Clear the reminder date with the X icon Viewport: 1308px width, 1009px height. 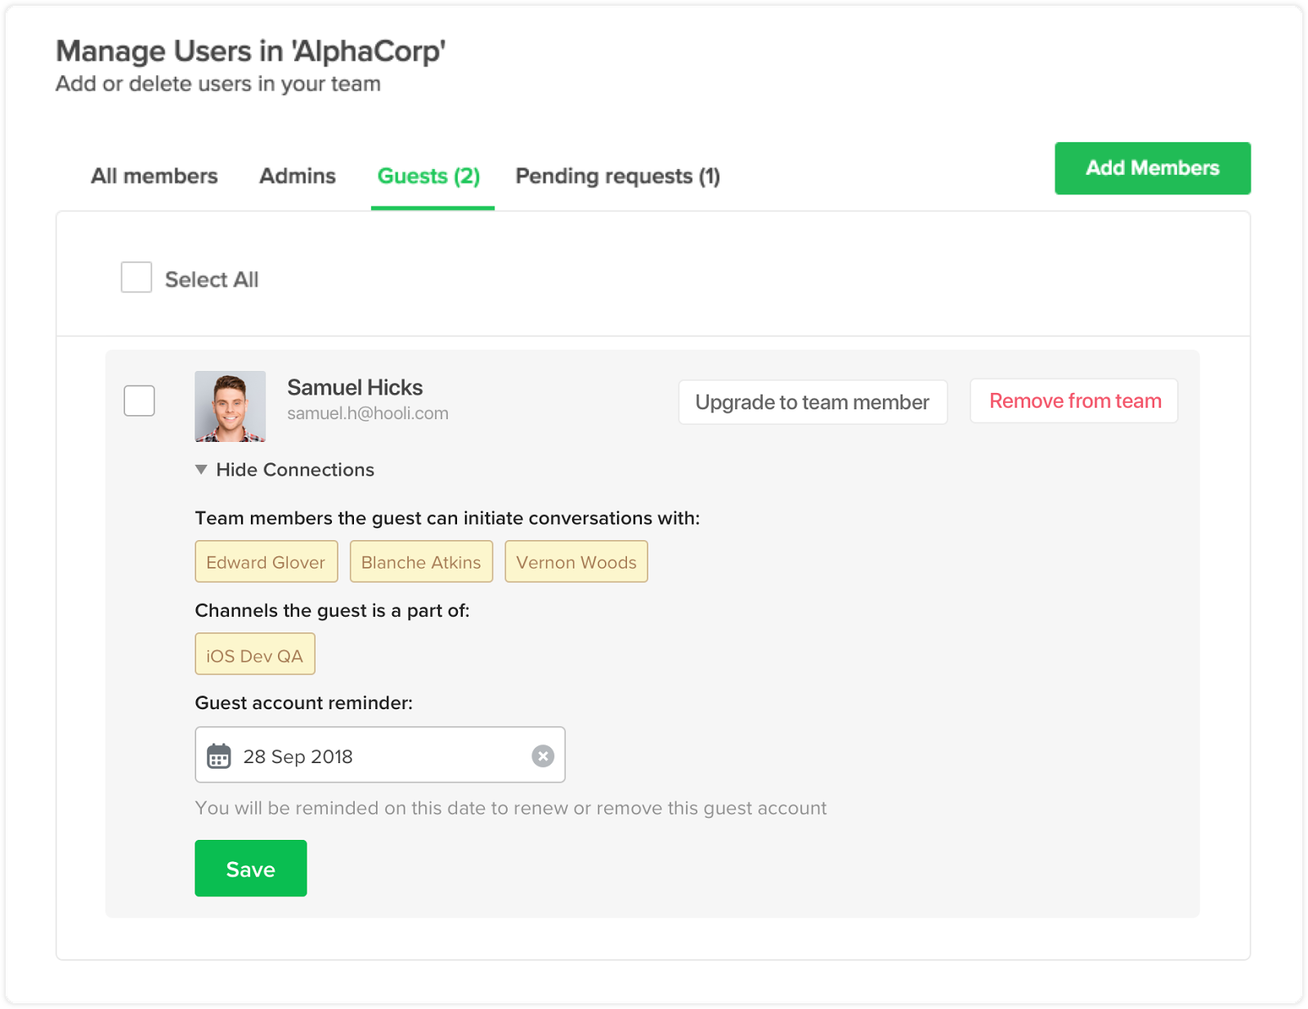(543, 756)
